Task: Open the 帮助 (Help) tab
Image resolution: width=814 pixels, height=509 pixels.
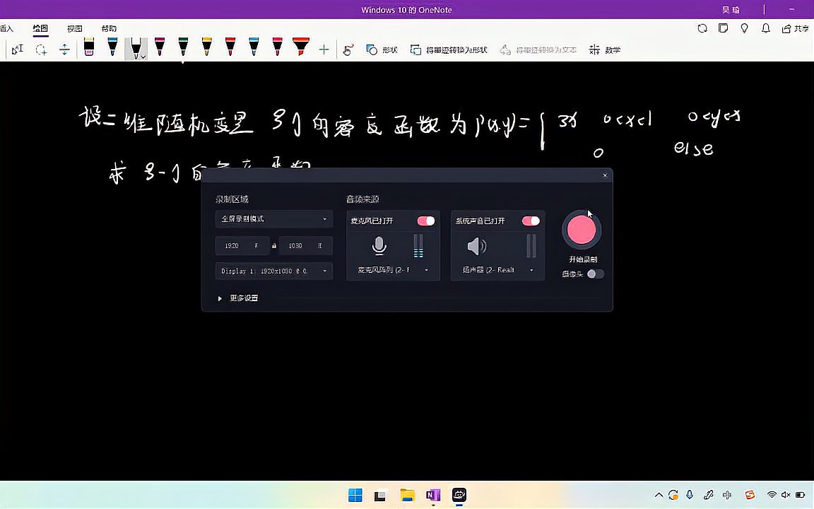Action: tap(108, 28)
